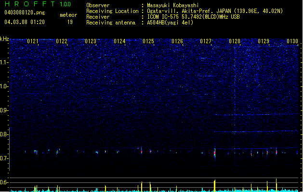Click the 0.6 kHz axis label
The height and width of the screenshot is (192, 303).
(x=4, y=182)
